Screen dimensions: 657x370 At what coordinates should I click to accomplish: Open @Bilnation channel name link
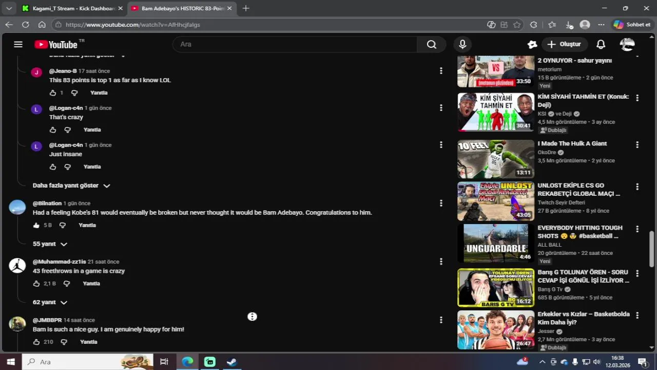pyautogui.click(x=47, y=203)
